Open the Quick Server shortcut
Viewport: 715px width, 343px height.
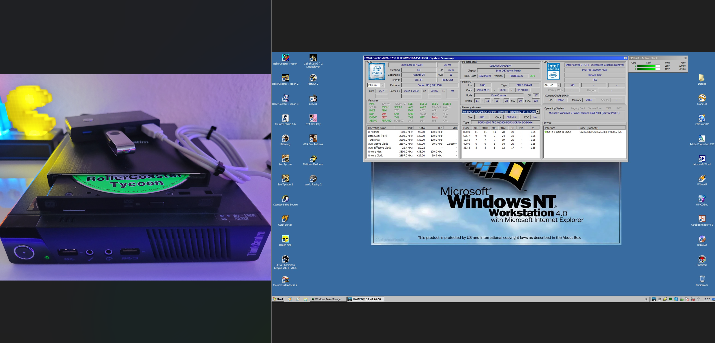tap(285, 221)
